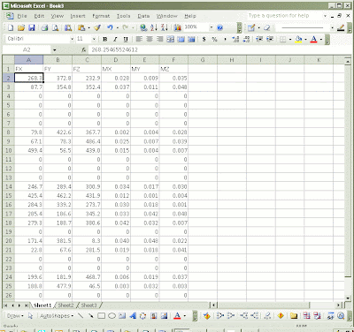
Task: Switch to the Sheet3 tab
Action: [x=88, y=306]
